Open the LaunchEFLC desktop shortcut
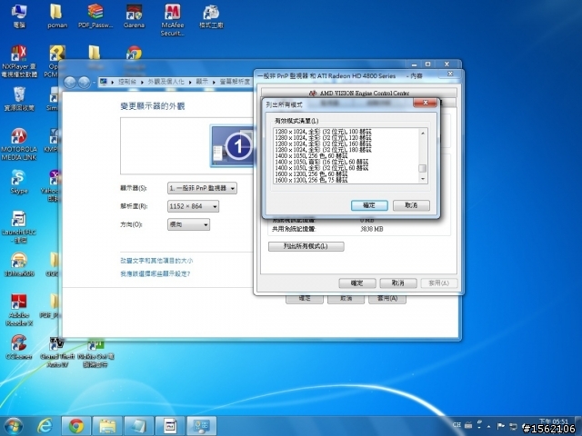582x436 pixels. (18, 227)
